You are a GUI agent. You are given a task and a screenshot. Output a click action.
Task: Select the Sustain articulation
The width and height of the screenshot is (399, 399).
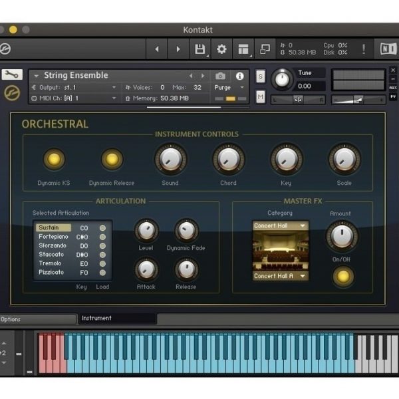point(53,227)
